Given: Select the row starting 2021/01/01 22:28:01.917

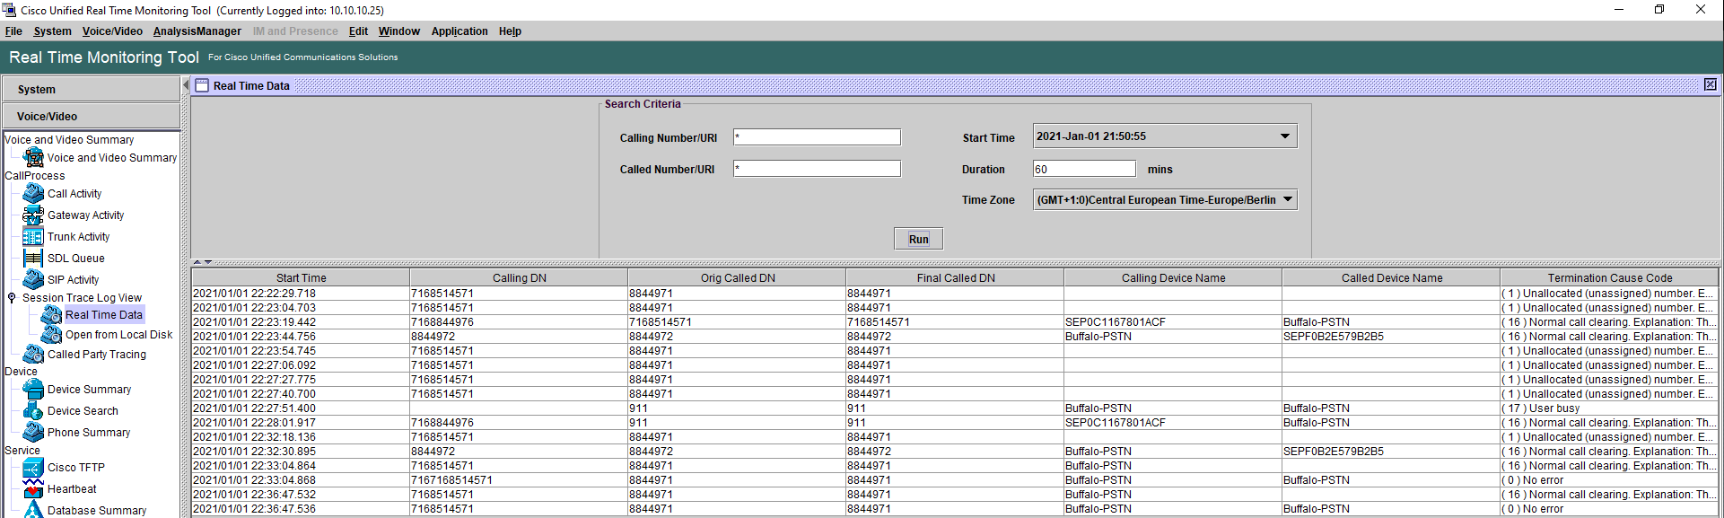Looking at the screenshot, I should 955,422.
